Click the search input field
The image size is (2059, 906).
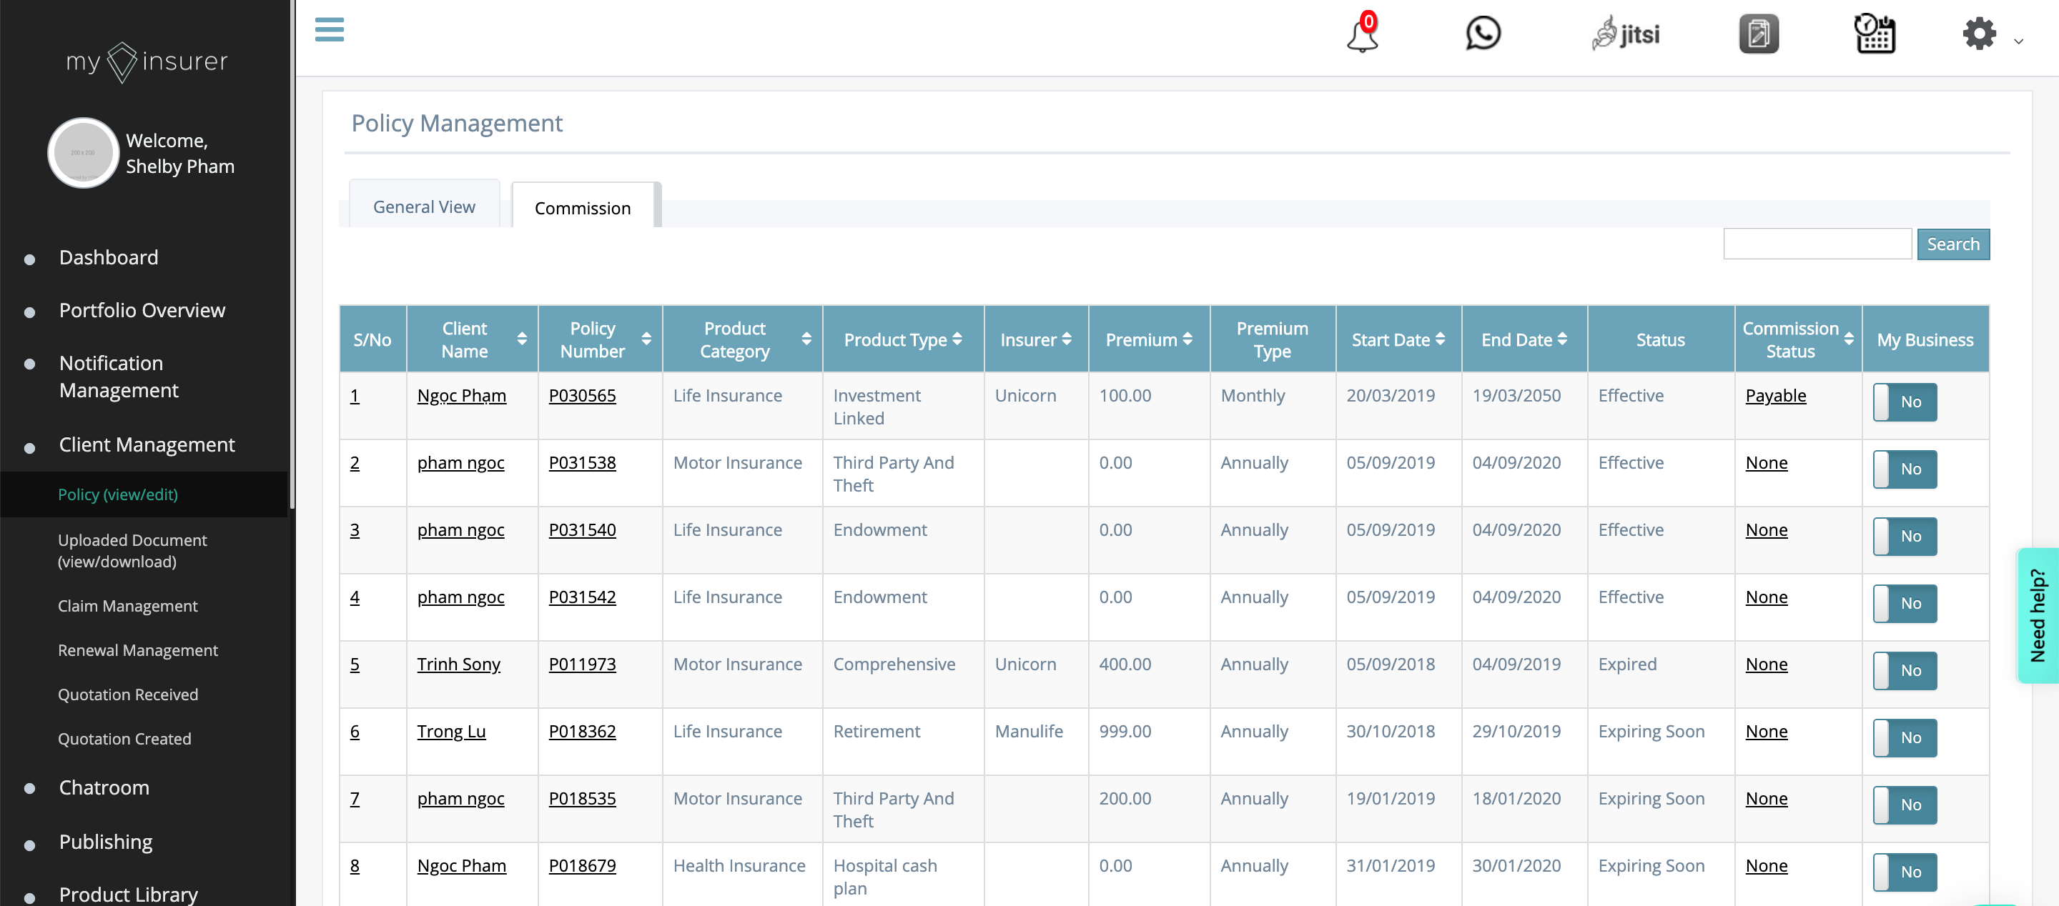tap(1817, 244)
